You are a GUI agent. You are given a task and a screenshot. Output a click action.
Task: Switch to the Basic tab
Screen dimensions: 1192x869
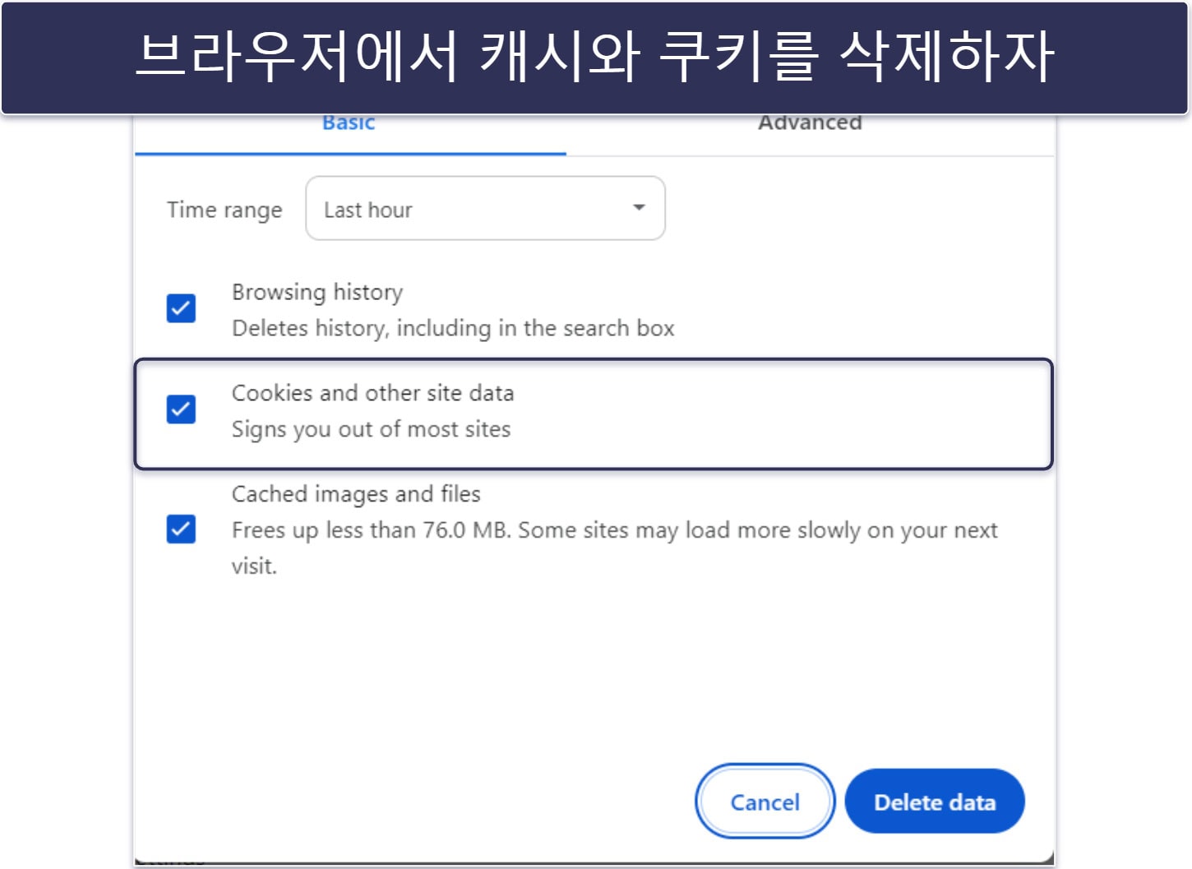tap(349, 125)
